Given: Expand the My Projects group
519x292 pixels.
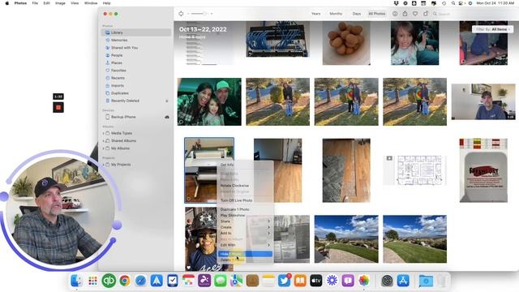Looking at the screenshot, I should tap(103, 165).
